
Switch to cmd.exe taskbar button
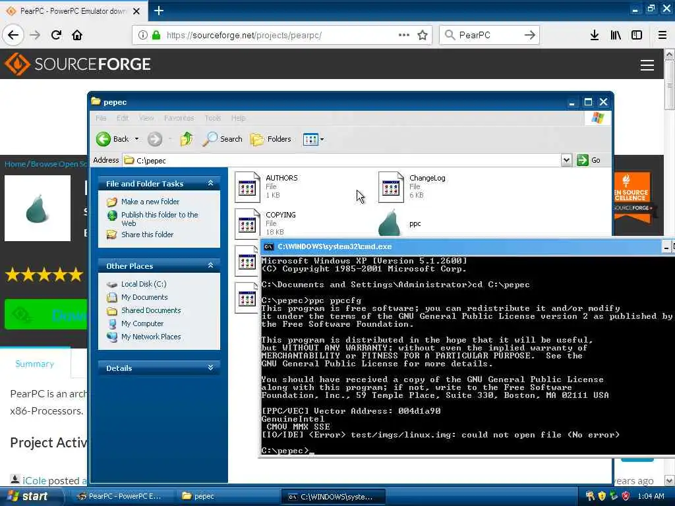(333, 496)
